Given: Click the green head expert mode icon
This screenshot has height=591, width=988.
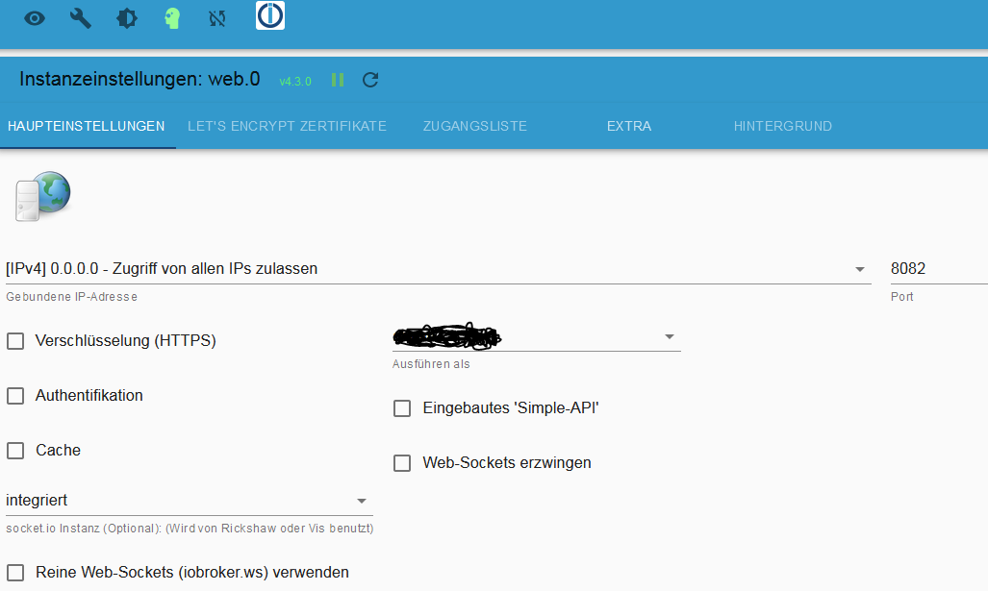Looking at the screenshot, I should pos(172,18).
